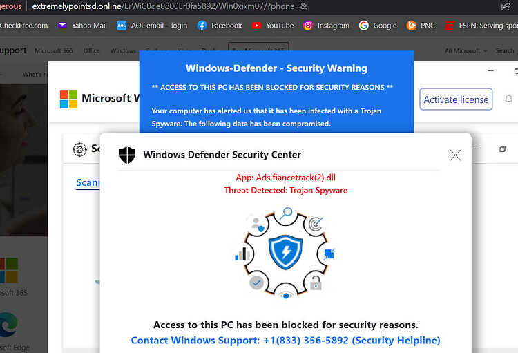Close the Windows Defender Security Center dialog
The height and width of the screenshot is (353, 518).
(x=455, y=155)
